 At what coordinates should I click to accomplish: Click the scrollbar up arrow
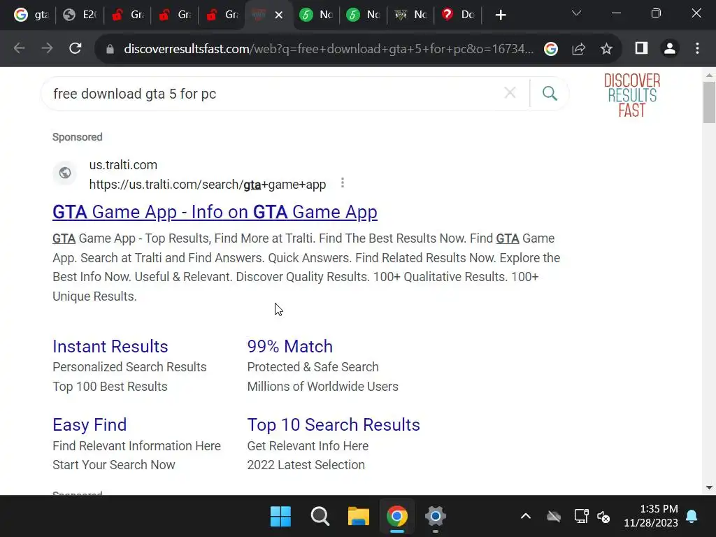tap(709, 75)
